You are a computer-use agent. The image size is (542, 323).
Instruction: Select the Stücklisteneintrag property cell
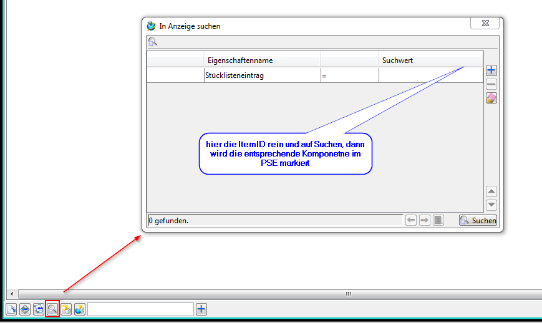click(263, 75)
